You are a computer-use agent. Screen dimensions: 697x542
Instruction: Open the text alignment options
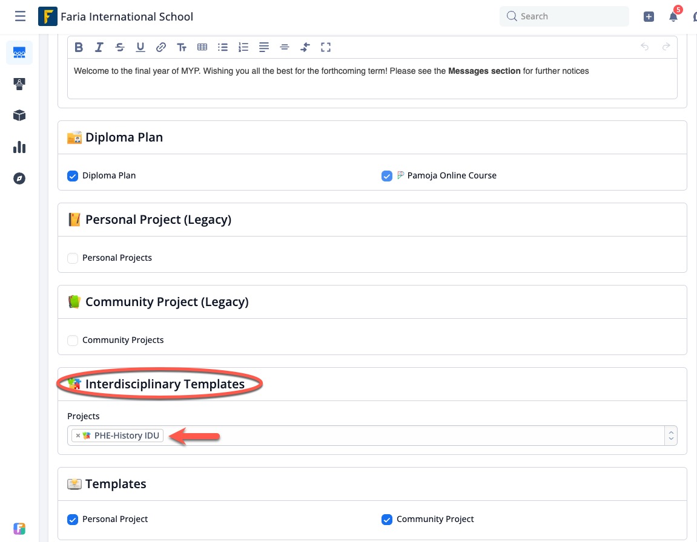point(264,47)
